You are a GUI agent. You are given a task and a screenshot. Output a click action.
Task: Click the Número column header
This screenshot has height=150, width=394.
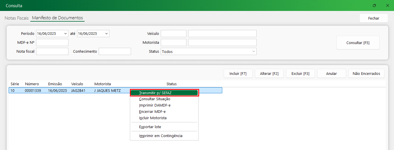tap(32, 84)
